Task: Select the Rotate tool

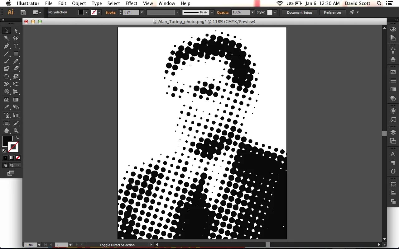Action: pos(6,77)
